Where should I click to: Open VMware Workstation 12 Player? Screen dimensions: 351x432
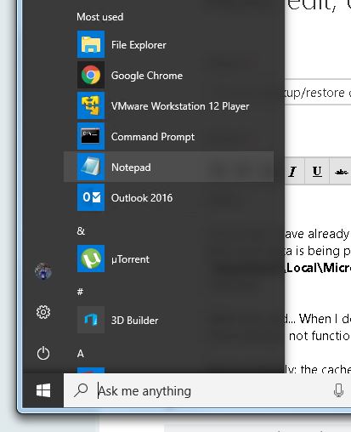pos(168,105)
